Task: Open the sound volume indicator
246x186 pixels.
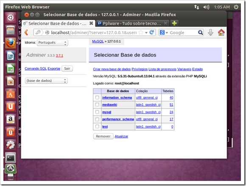Action: [206, 7]
